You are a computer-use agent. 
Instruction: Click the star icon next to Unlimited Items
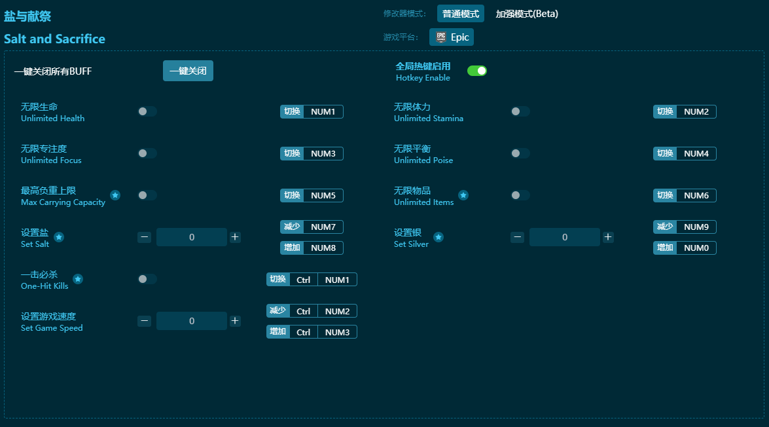point(463,195)
